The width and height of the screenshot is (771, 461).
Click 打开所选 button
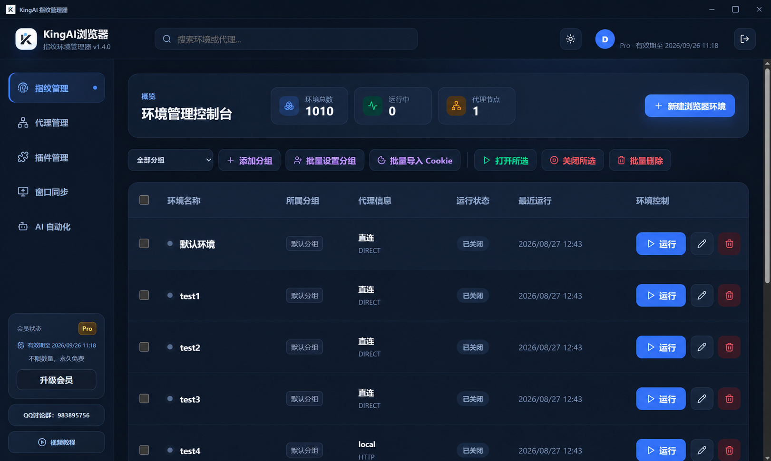click(x=505, y=160)
